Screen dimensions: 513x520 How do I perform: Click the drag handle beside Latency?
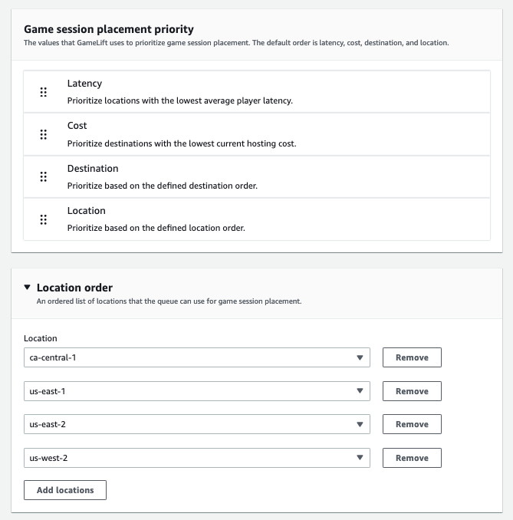point(43,92)
